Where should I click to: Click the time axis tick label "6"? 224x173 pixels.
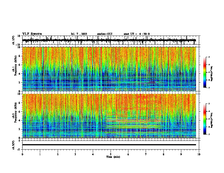click(128, 154)
